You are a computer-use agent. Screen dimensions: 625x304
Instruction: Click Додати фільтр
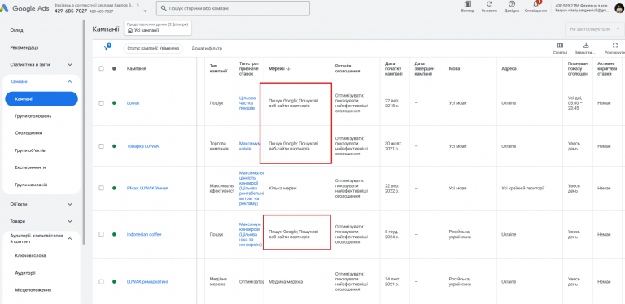(x=207, y=48)
